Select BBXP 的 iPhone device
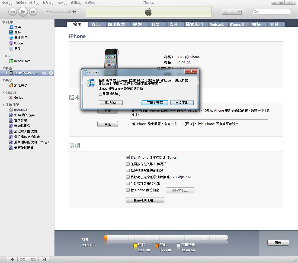Viewport: 298px width, 263px height. pos(26,73)
